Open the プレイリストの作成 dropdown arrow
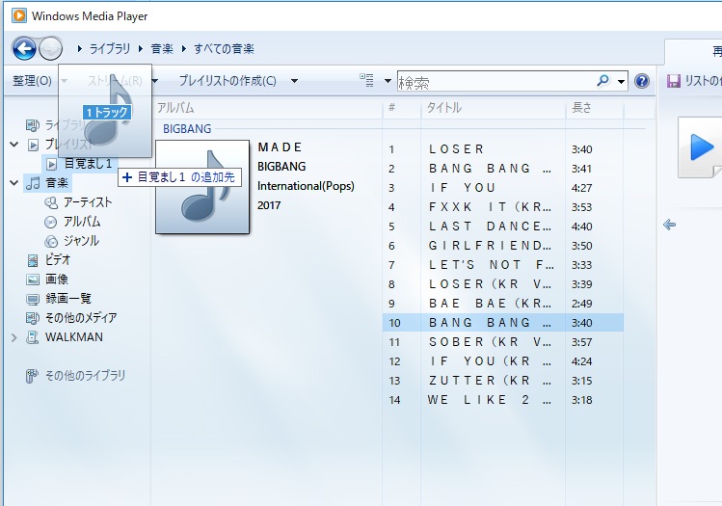Viewport: 722px width, 506px height. [x=294, y=81]
